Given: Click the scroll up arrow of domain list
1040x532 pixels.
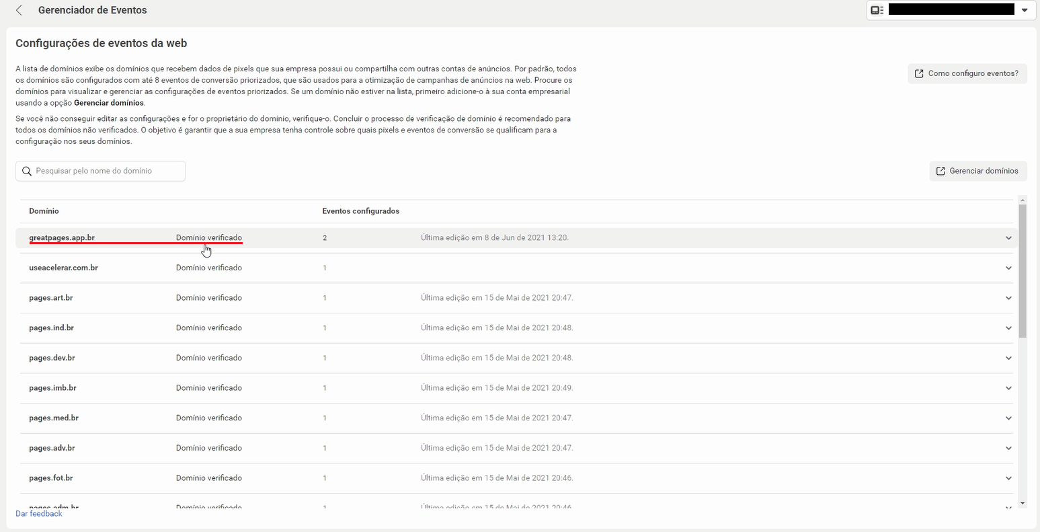Looking at the screenshot, I should point(1023,200).
